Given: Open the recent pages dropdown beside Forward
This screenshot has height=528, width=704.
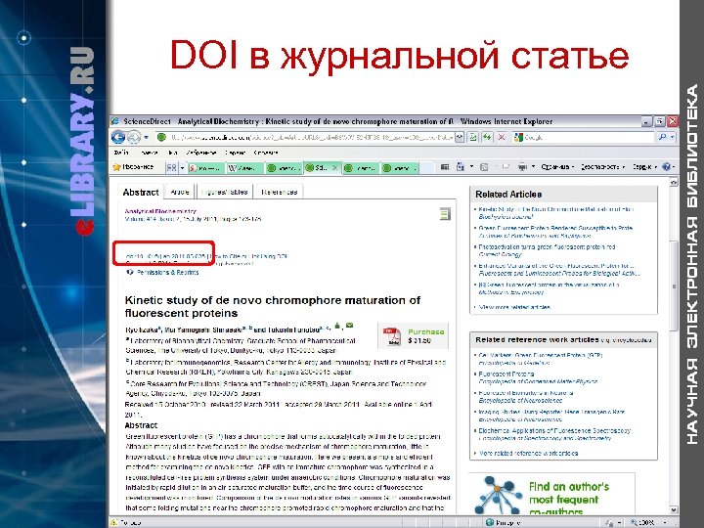Looking at the screenshot, I should pos(146,138).
